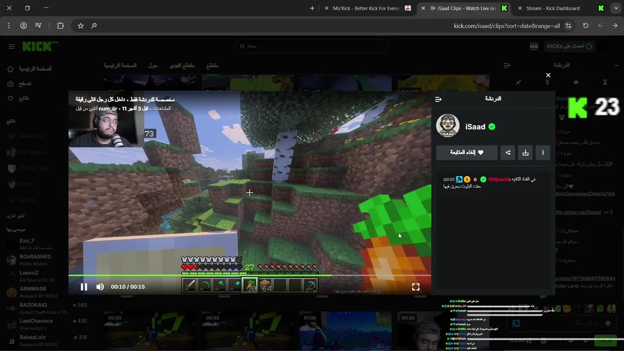Open Following in left sidebar
This screenshot has height=351, width=624.
coord(19,98)
